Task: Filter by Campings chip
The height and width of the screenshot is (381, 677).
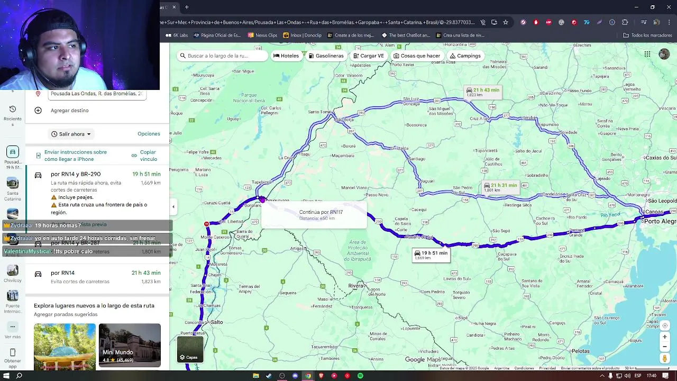Action: pyautogui.click(x=465, y=56)
